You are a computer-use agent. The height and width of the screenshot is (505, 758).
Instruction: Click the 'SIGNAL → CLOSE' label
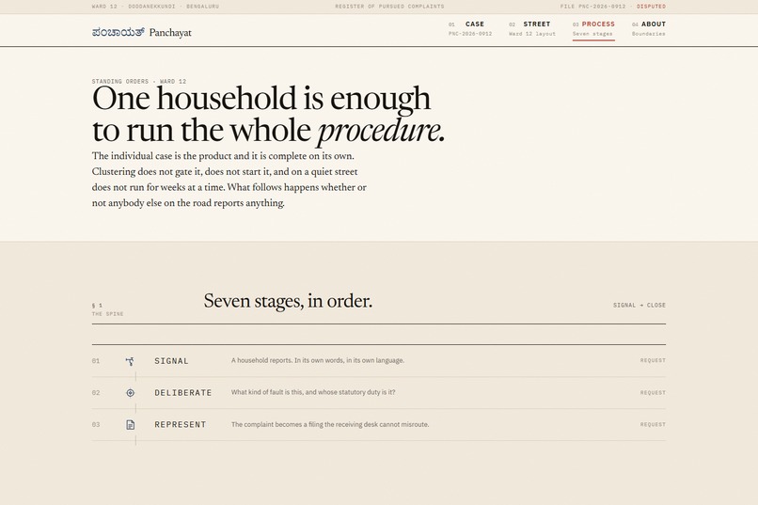pos(640,305)
